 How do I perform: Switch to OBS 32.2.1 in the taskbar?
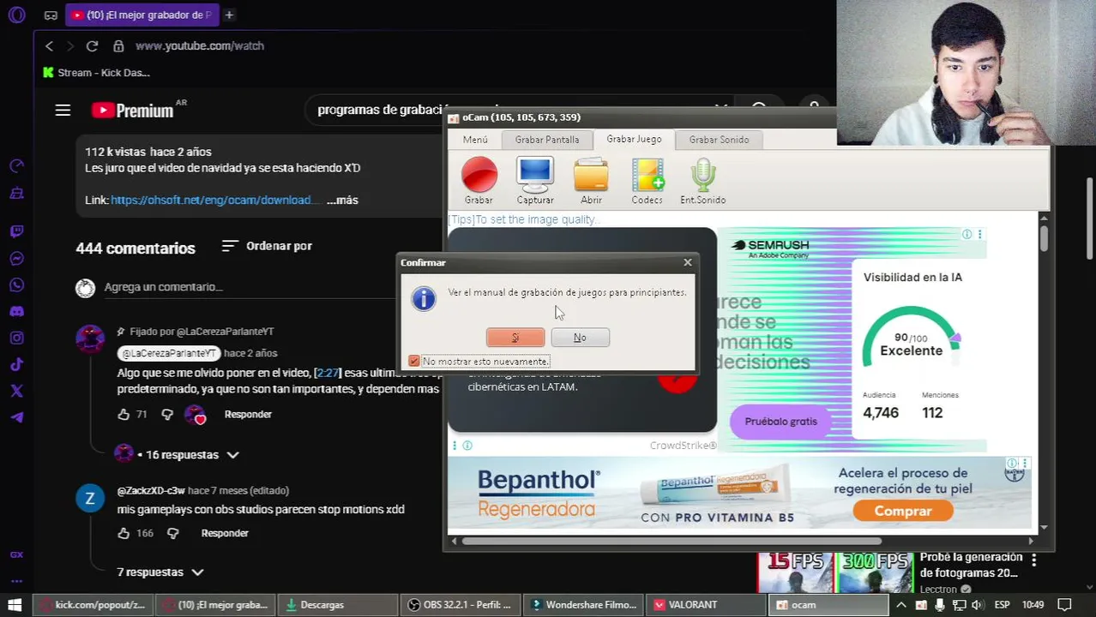pyautogui.click(x=460, y=604)
